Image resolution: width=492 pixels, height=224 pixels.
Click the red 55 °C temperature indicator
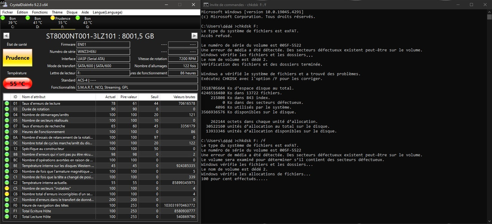17,84
